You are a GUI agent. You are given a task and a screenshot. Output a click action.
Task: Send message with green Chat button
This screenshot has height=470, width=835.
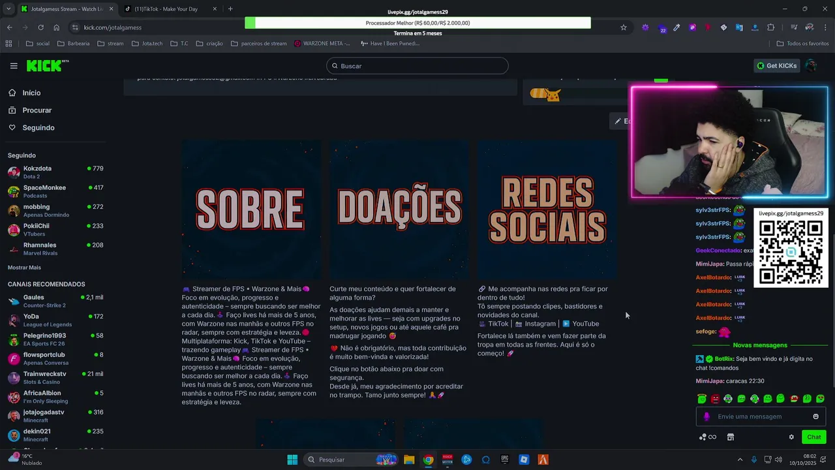(x=814, y=437)
